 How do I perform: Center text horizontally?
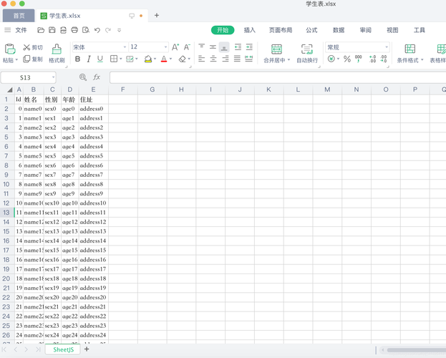213,59
